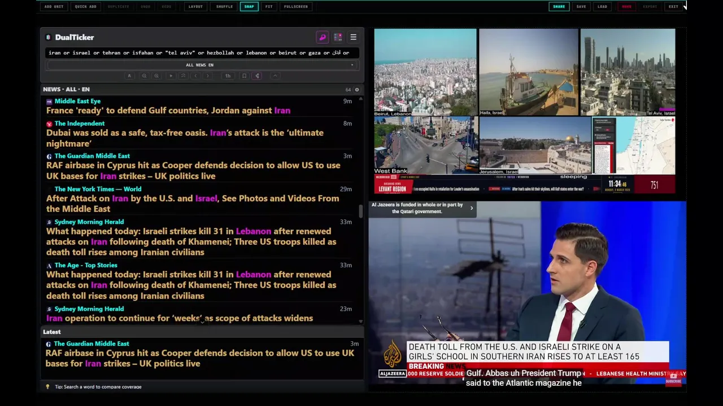The image size is (723, 406).
Task: Click the greyed DUPLICATE button
Action: coord(118,7)
